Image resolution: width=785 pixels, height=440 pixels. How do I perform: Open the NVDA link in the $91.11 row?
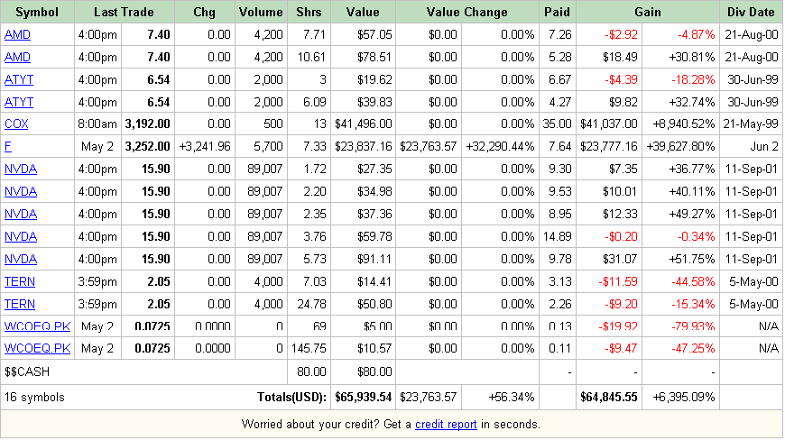pyautogui.click(x=21, y=259)
